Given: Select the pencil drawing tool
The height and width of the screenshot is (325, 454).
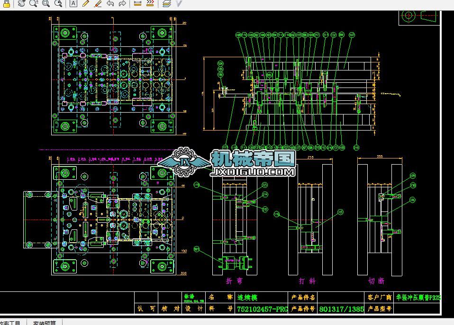Looking at the screenshot, I should coord(85,3).
